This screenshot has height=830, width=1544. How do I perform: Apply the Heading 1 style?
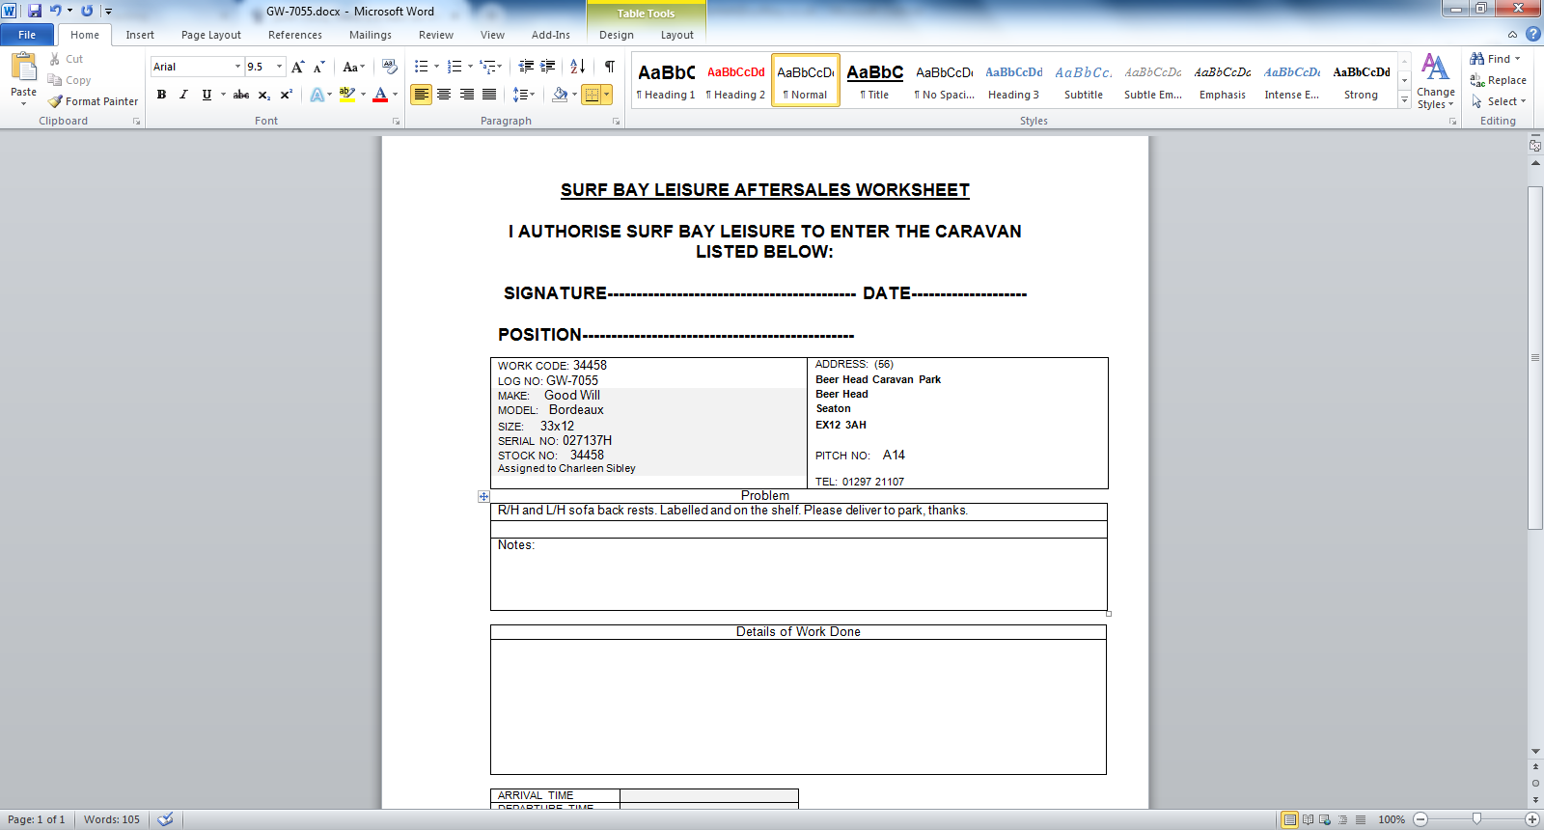666,80
